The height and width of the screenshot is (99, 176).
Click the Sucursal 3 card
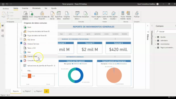(90, 48)
